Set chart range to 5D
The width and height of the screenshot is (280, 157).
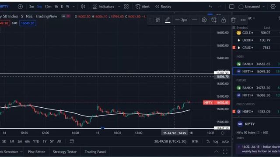[4, 141]
